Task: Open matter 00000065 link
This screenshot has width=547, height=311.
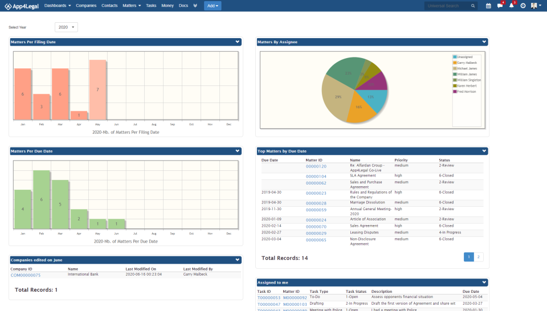Action: pos(316,240)
